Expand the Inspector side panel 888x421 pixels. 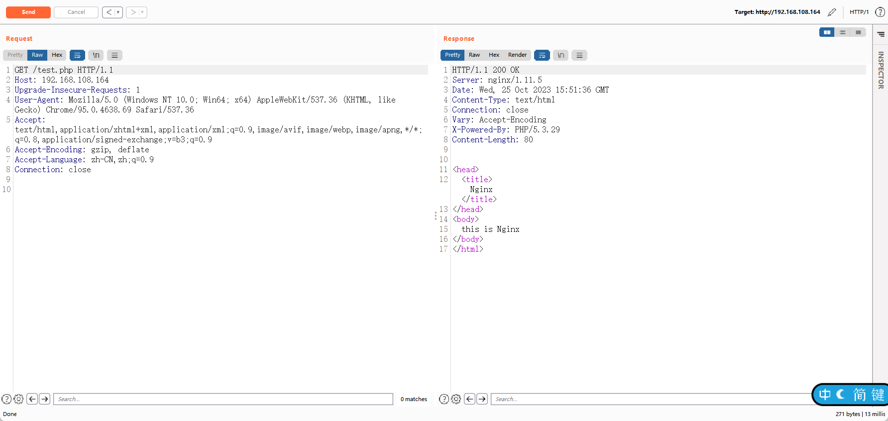tap(881, 70)
